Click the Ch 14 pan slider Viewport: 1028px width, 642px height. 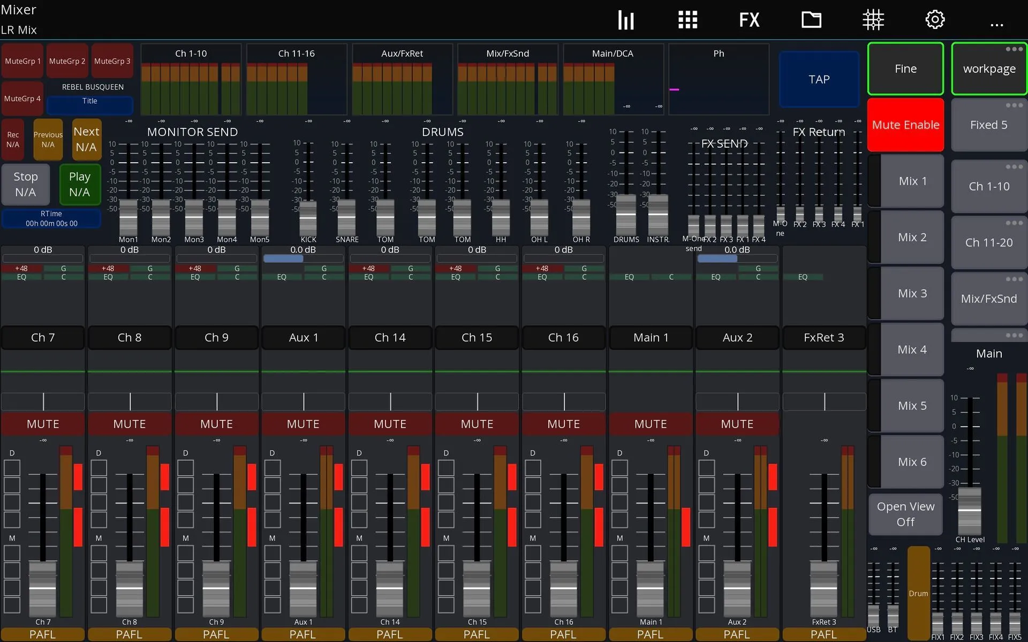[x=390, y=401]
